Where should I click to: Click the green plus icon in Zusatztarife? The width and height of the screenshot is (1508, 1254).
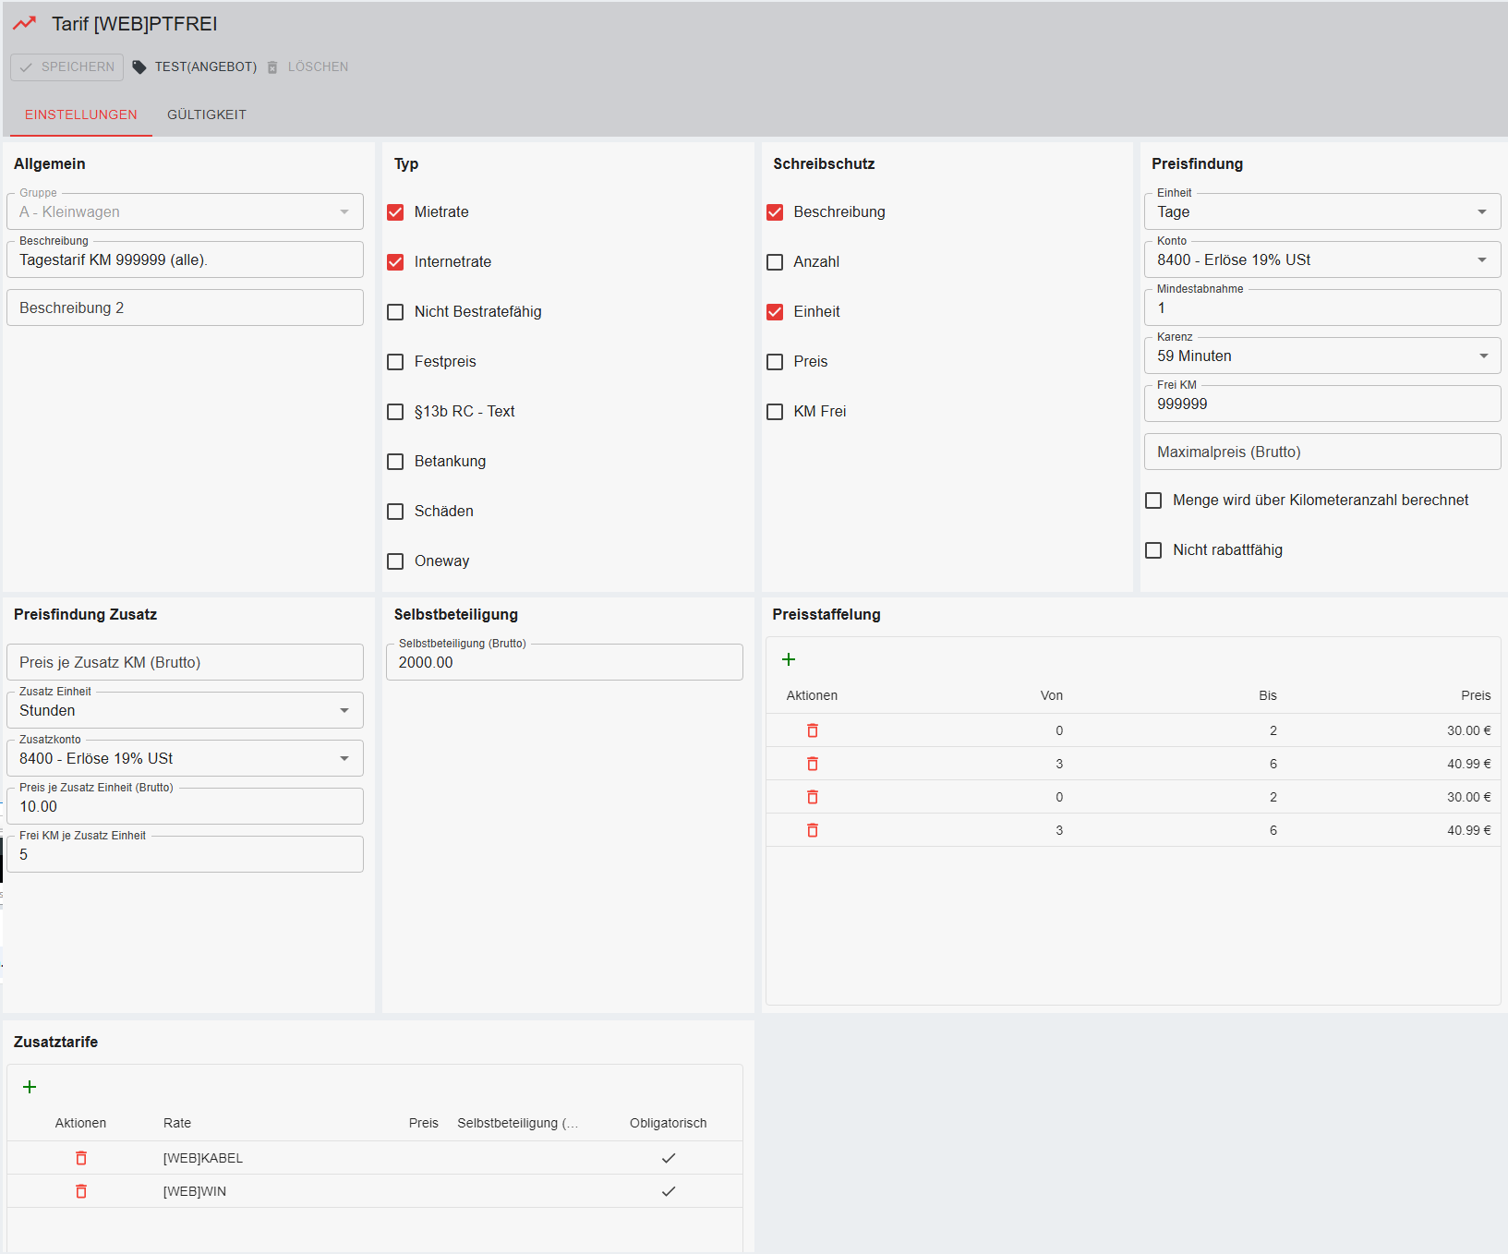pos(30,1087)
